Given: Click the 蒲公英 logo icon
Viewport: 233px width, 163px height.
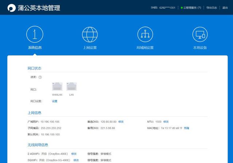Looking at the screenshot, I should tap(11, 8).
